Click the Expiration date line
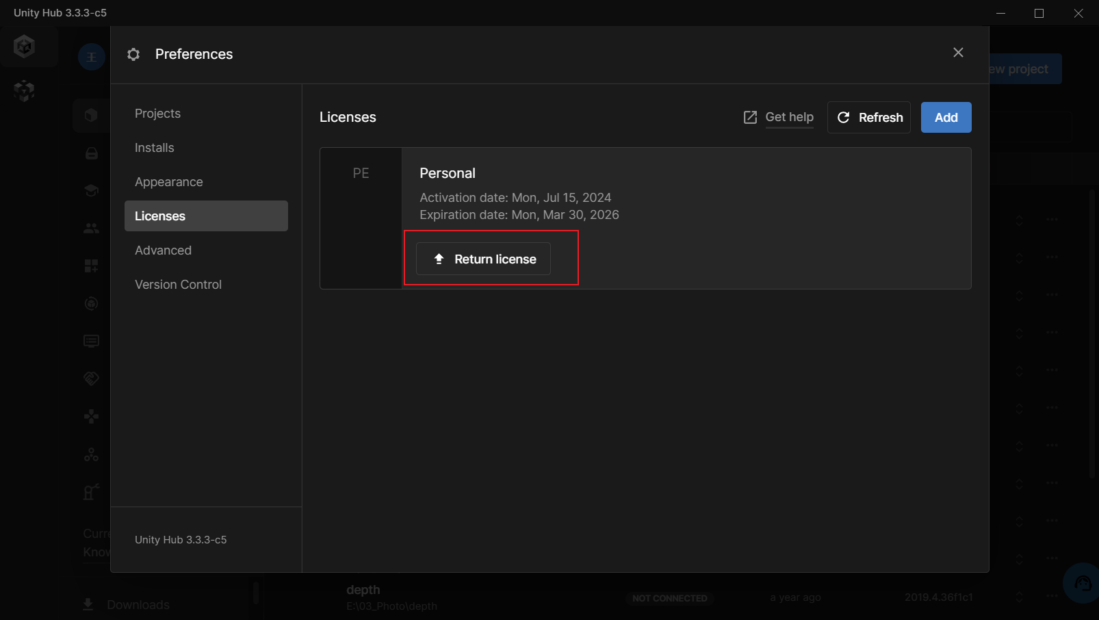1099x620 pixels. 519,215
